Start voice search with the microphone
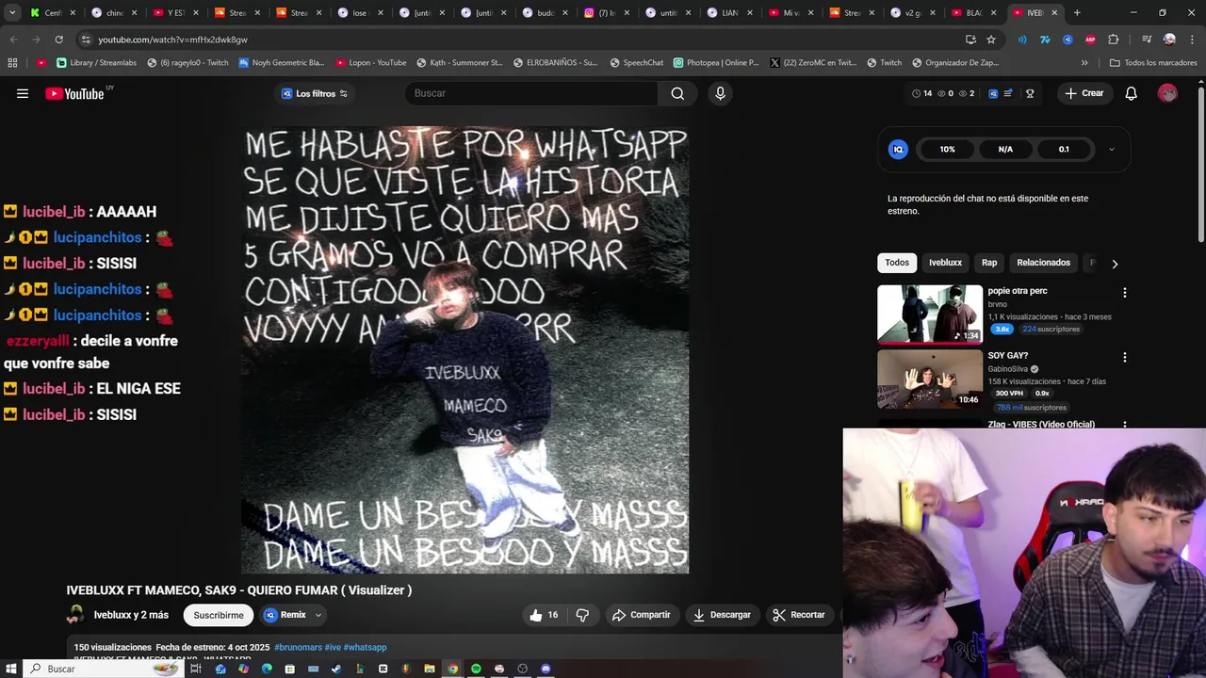The width and height of the screenshot is (1206, 678). [720, 93]
